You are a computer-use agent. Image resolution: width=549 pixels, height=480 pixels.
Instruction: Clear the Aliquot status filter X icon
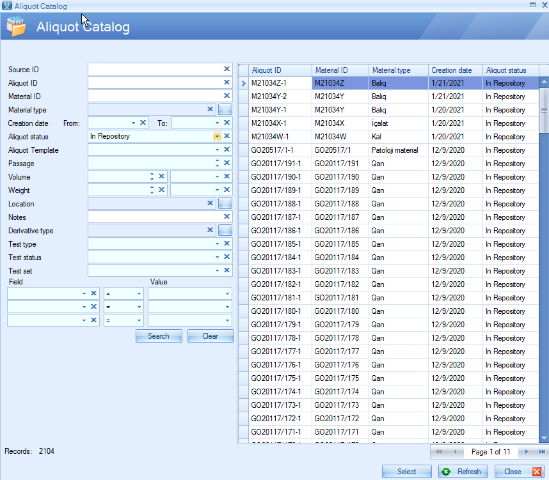[x=227, y=136]
